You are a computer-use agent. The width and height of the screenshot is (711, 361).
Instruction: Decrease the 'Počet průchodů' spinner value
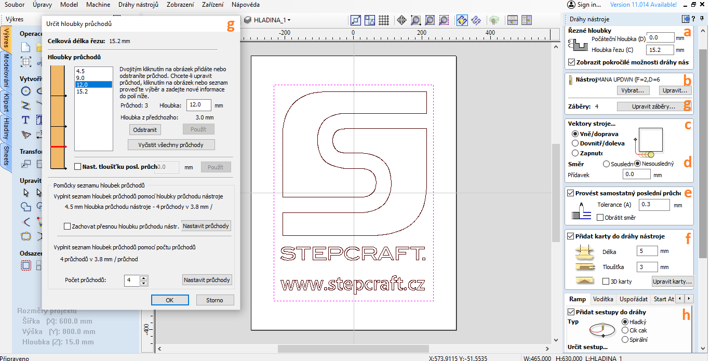(144, 283)
